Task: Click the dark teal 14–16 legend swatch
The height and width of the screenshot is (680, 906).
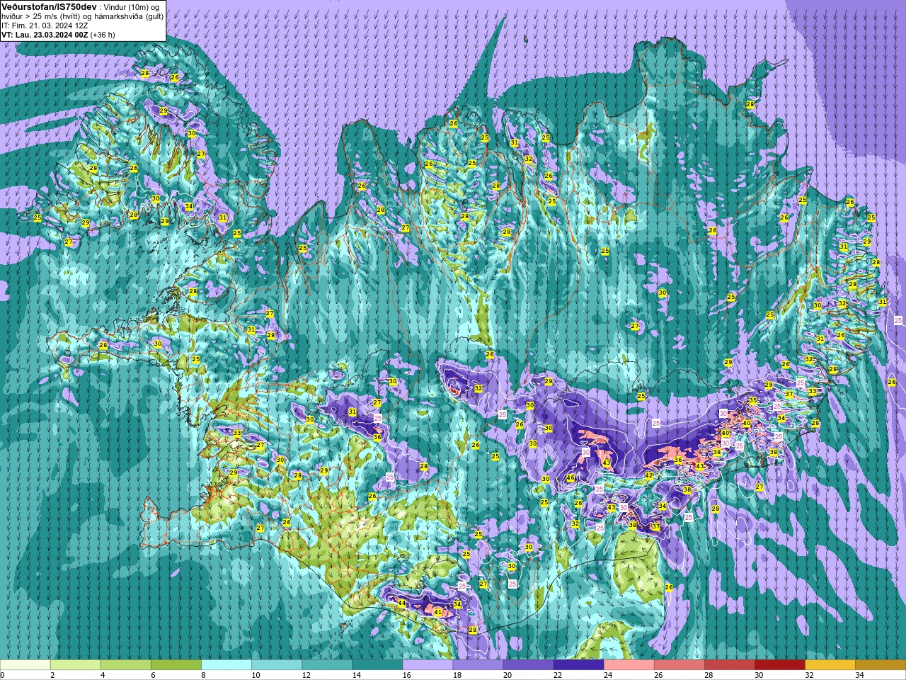Action: 377,665
